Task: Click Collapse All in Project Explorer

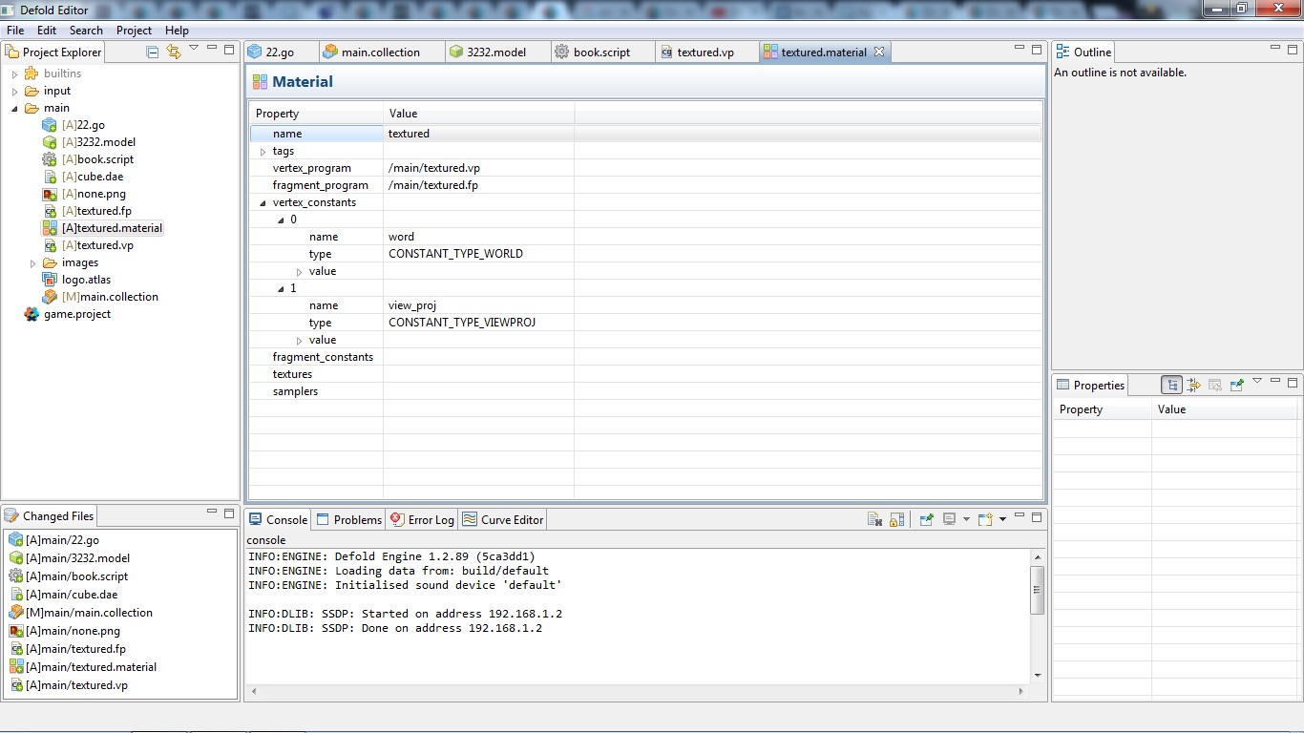Action: [x=153, y=52]
